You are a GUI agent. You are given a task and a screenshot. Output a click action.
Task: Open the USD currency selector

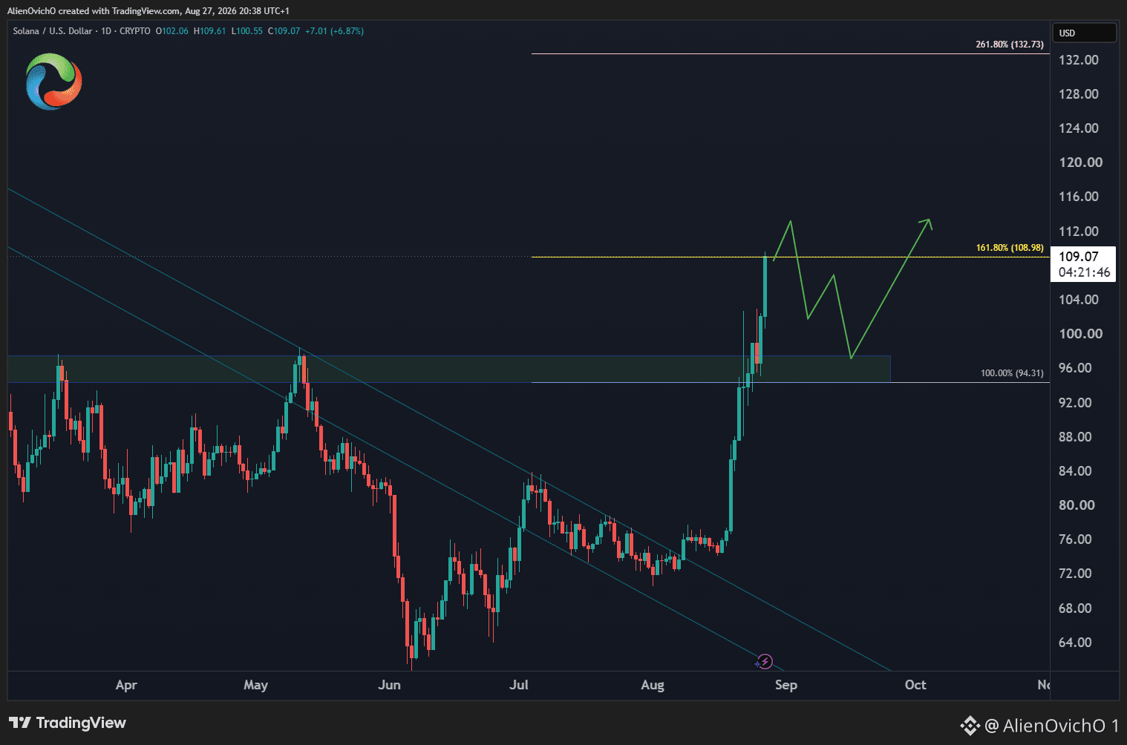click(1084, 33)
